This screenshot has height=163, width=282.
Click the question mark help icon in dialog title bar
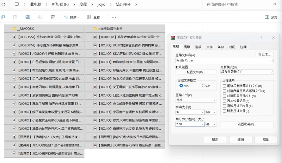(x=261, y=38)
